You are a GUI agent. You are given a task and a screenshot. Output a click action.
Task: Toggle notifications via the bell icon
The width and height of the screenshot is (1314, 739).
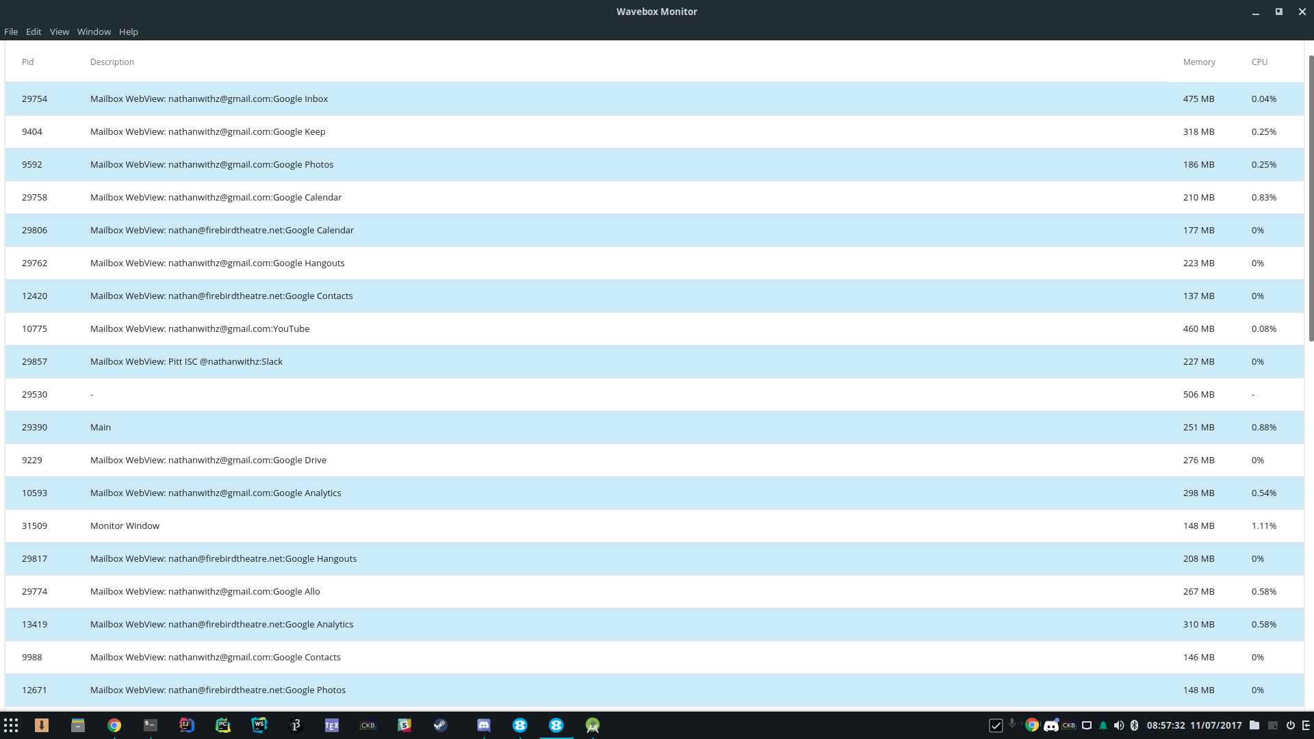1103,725
